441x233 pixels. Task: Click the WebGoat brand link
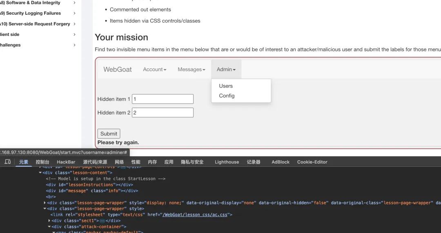118,69
